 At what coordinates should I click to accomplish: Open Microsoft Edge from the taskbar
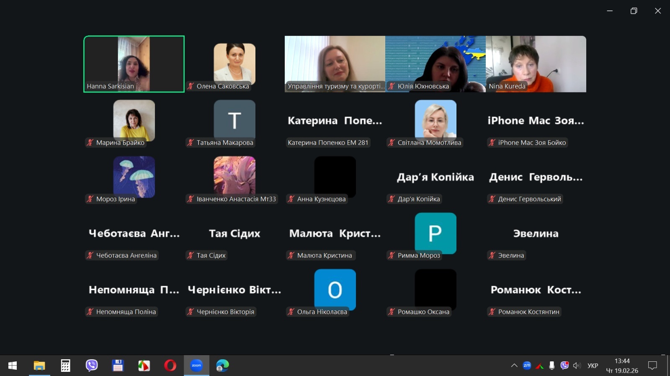point(222,366)
